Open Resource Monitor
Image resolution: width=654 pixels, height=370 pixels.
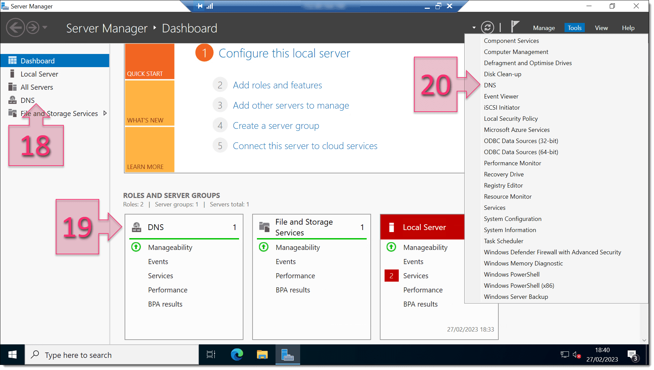(x=507, y=196)
